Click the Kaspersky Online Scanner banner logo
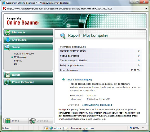The height and width of the screenshot is (132, 150). pyautogui.click(x=23, y=21)
